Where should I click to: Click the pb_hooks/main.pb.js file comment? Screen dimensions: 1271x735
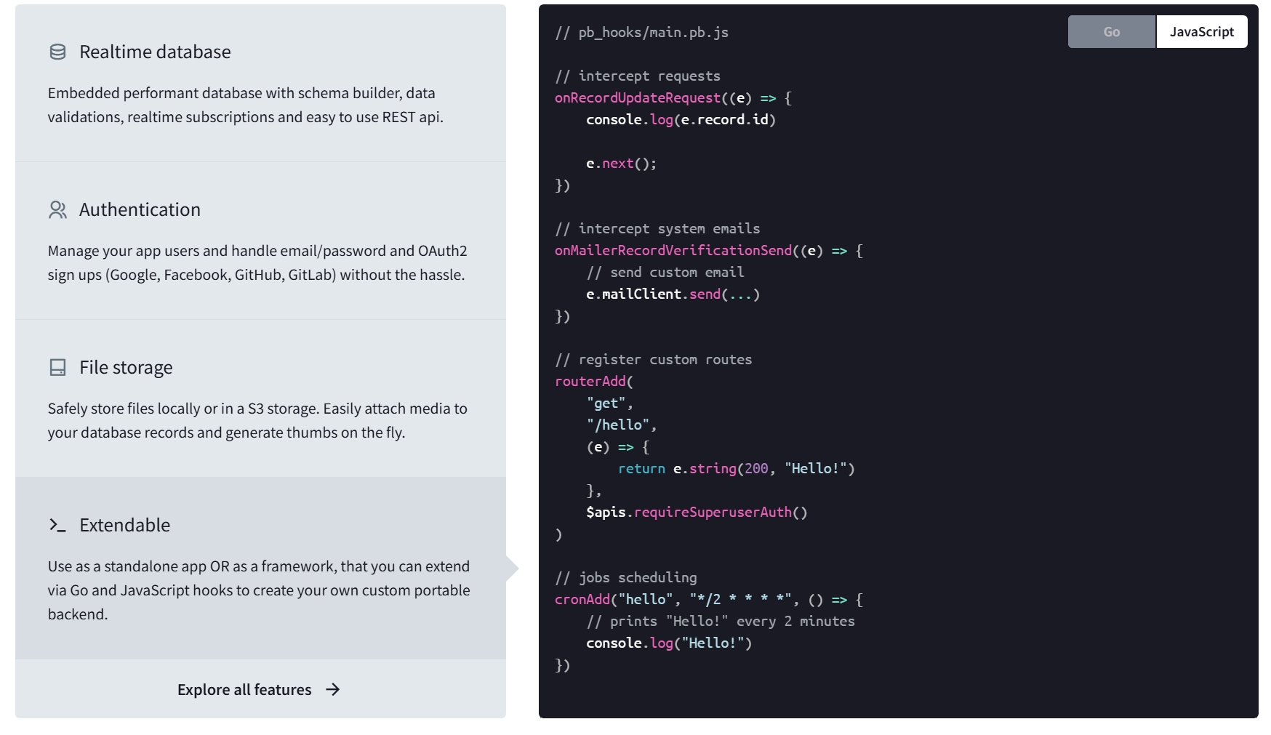(641, 33)
